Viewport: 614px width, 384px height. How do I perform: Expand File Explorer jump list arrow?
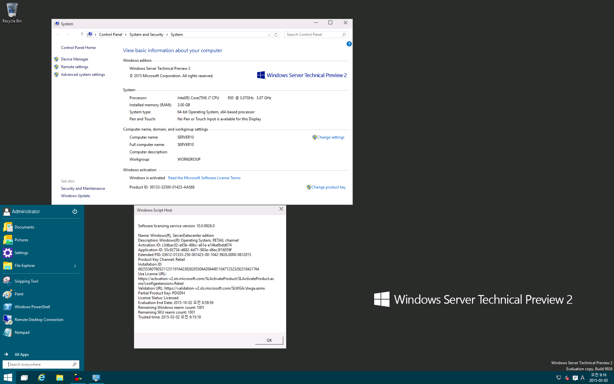[x=75, y=266]
